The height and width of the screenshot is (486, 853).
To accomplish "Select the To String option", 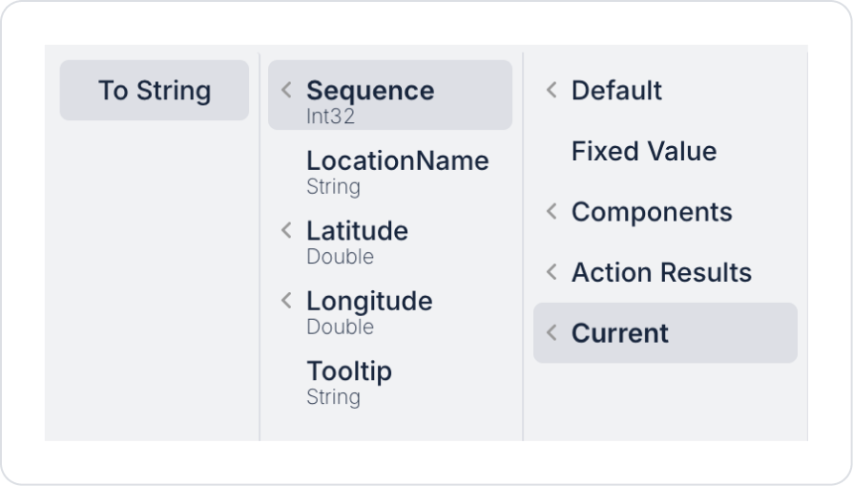I will 155,91.
